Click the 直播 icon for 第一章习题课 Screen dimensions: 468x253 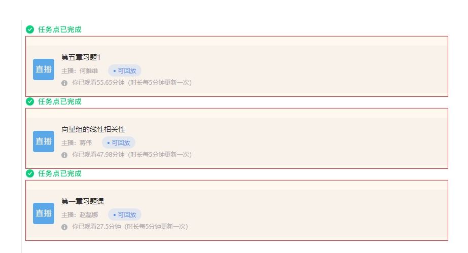(x=44, y=213)
